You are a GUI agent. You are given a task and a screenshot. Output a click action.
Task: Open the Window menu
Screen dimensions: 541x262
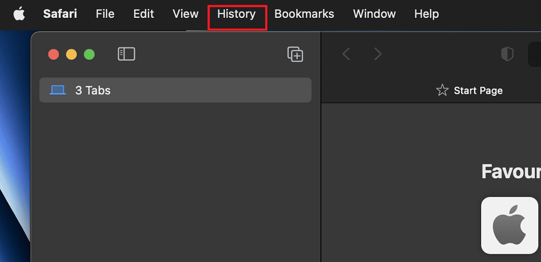[x=374, y=14]
